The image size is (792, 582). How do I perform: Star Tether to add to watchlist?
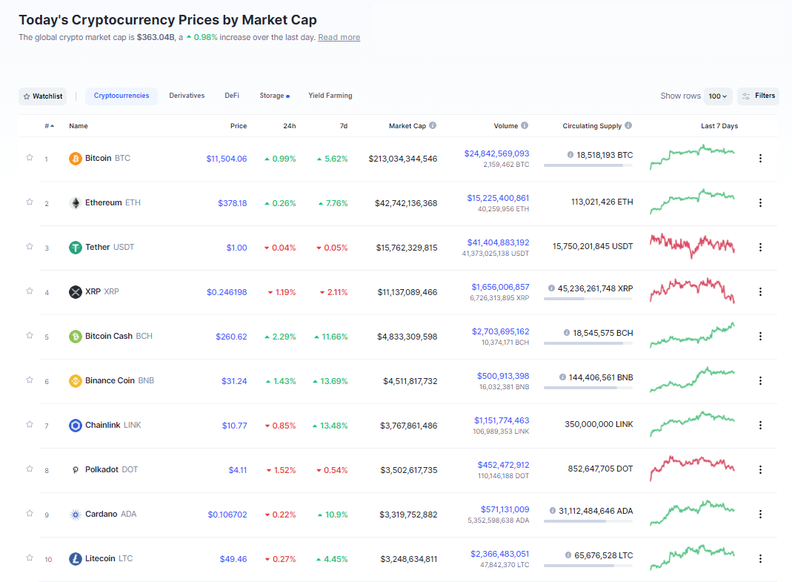click(x=30, y=247)
